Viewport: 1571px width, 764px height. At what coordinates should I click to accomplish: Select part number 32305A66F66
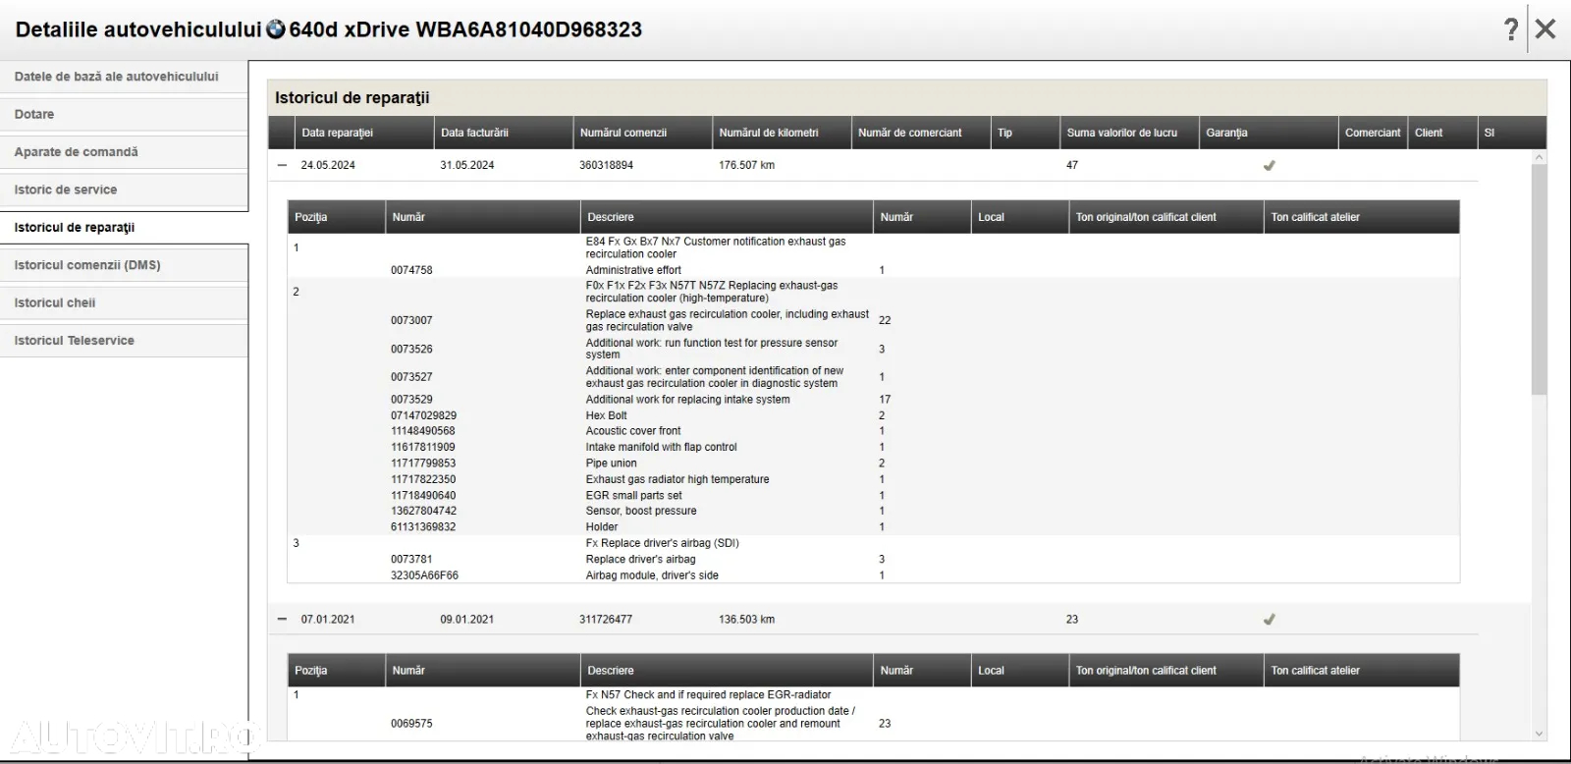(424, 575)
